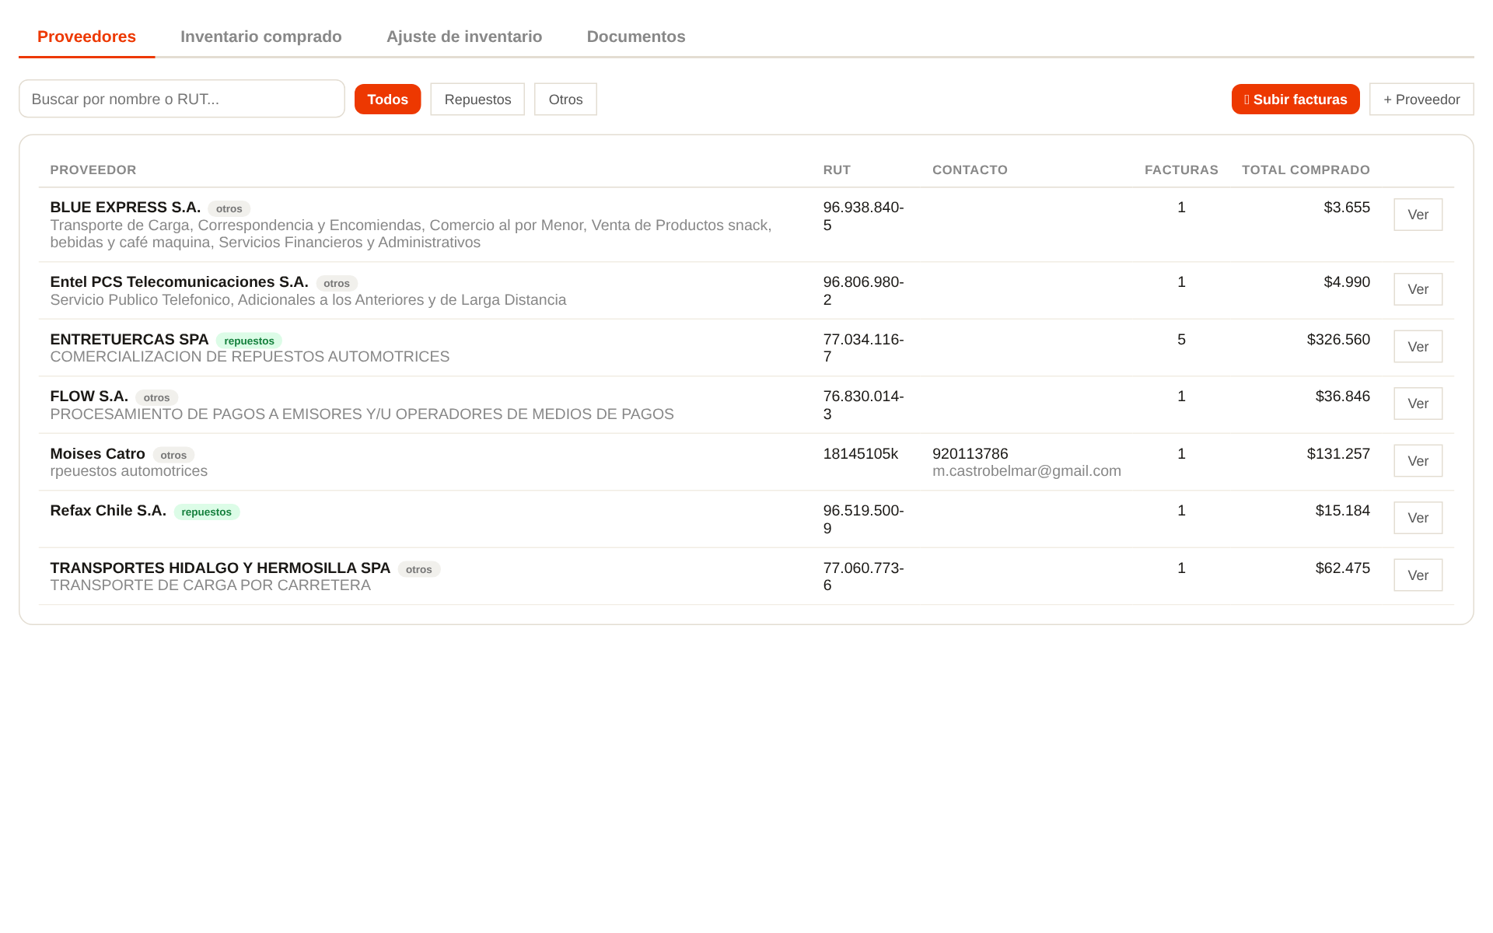Open Ver for Entel PCS Telecomunicaciones

pyautogui.click(x=1418, y=289)
